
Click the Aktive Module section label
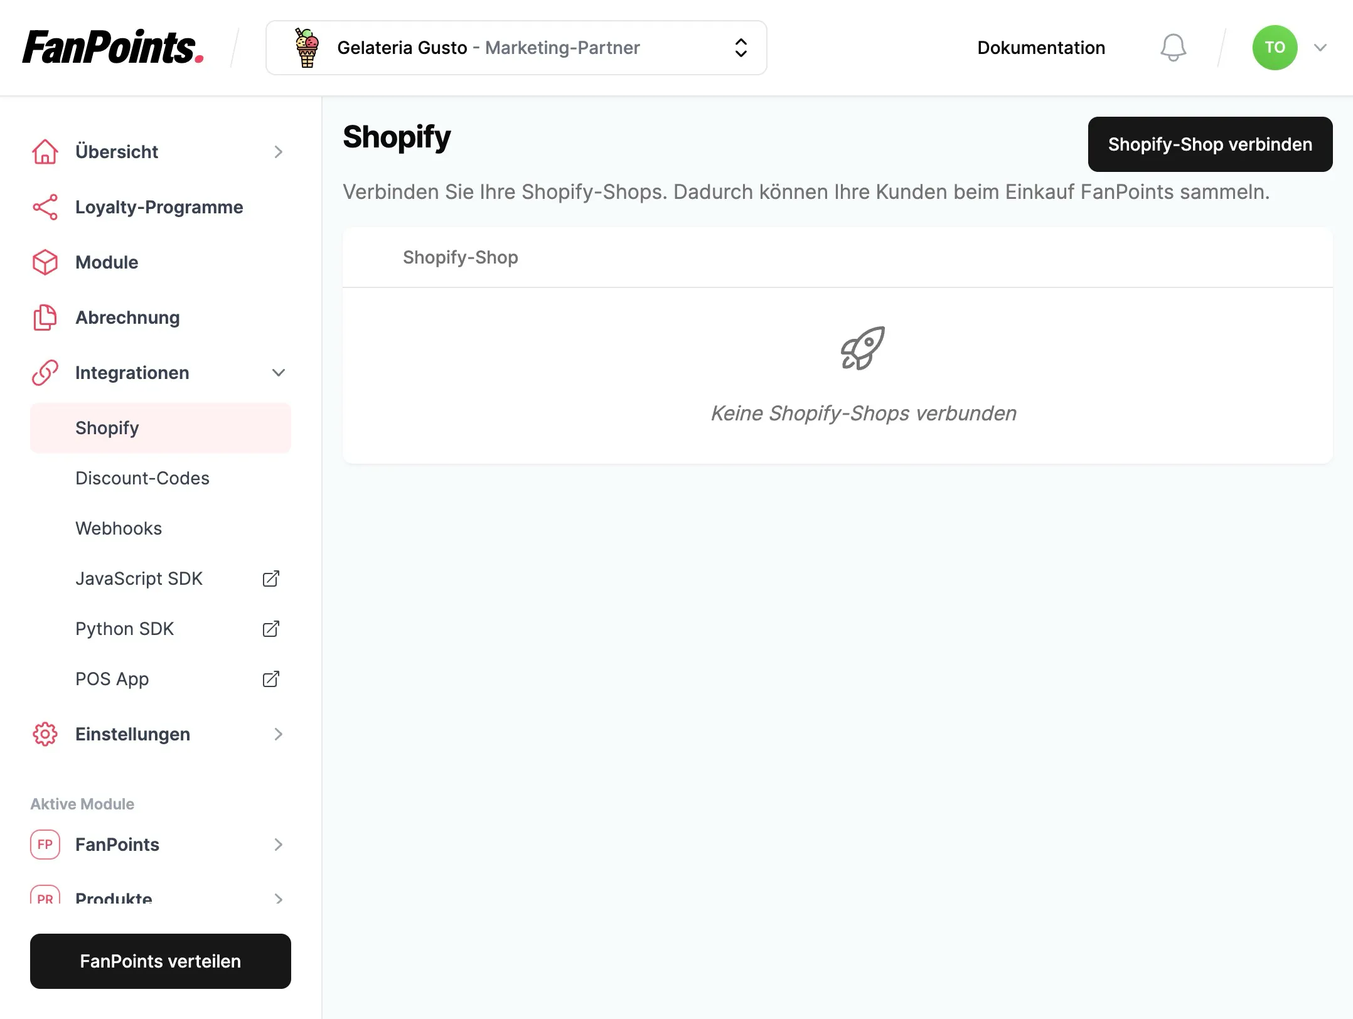click(x=82, y=804)
